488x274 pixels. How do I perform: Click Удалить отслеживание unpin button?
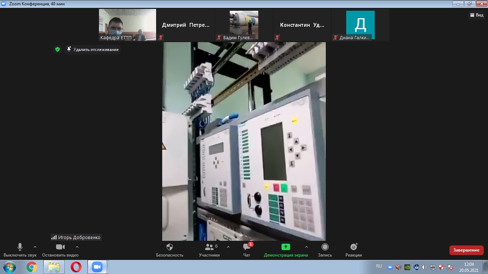(x=93, y=50)
